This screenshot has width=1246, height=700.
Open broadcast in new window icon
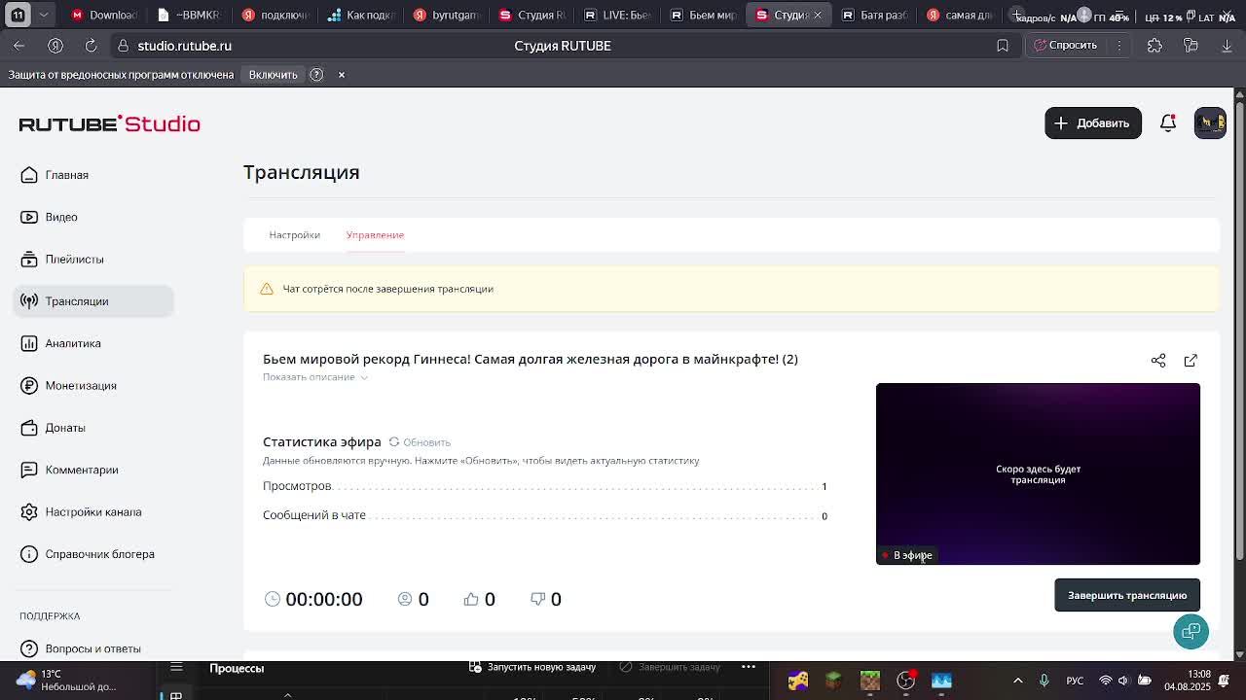pyautogui.click(x=1191, y=361)
